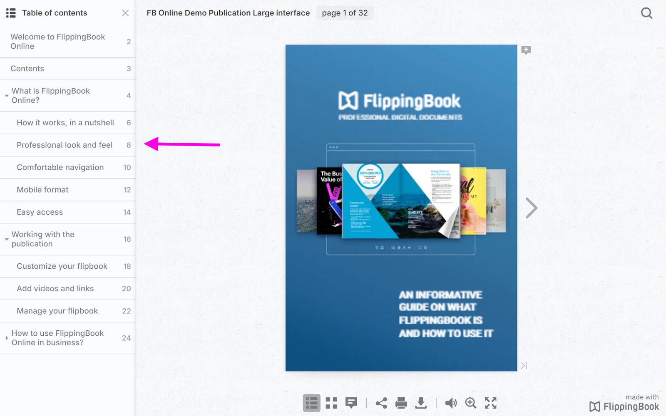Open the Mobile format section
666x416 pixels.
68,190
